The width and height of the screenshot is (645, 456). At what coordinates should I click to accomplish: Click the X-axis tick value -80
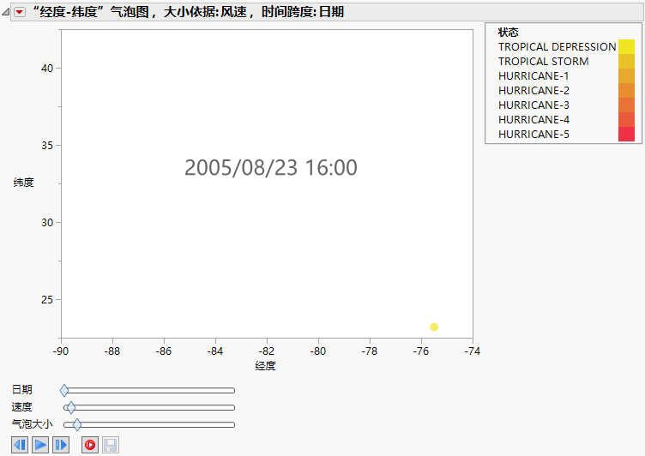pos(318,351)
